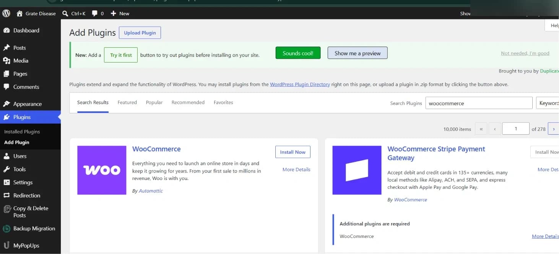Click the Try it first button
Viewport: 559px width, 254px height.
(121, 55)
